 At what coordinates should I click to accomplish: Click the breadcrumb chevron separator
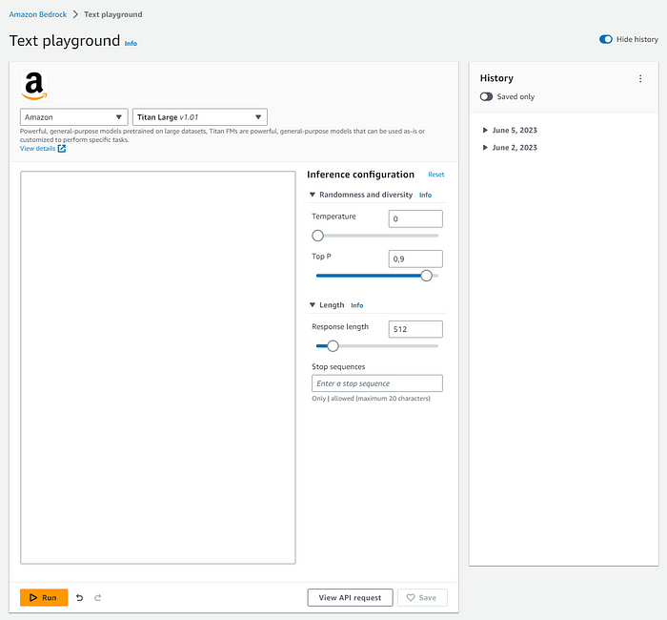tap(75, 15)
